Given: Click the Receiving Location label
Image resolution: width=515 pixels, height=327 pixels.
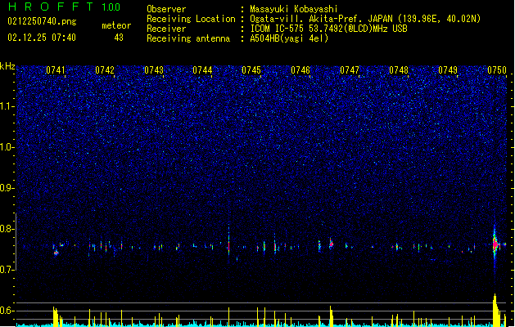Looking at the screenshot, I should tap(191, 19).
